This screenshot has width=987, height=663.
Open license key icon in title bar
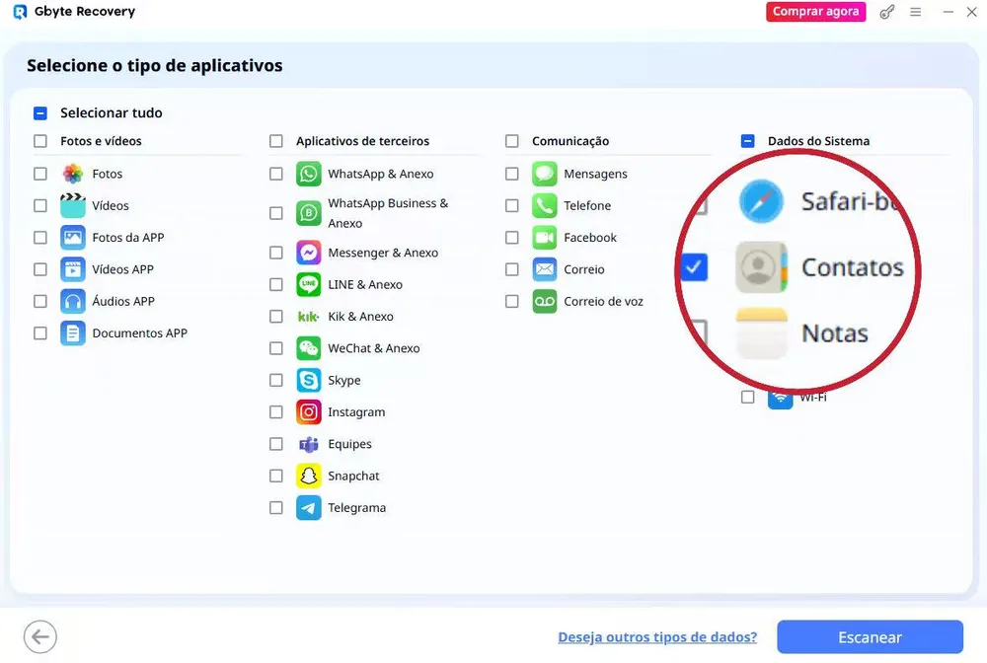click(887, 12)
